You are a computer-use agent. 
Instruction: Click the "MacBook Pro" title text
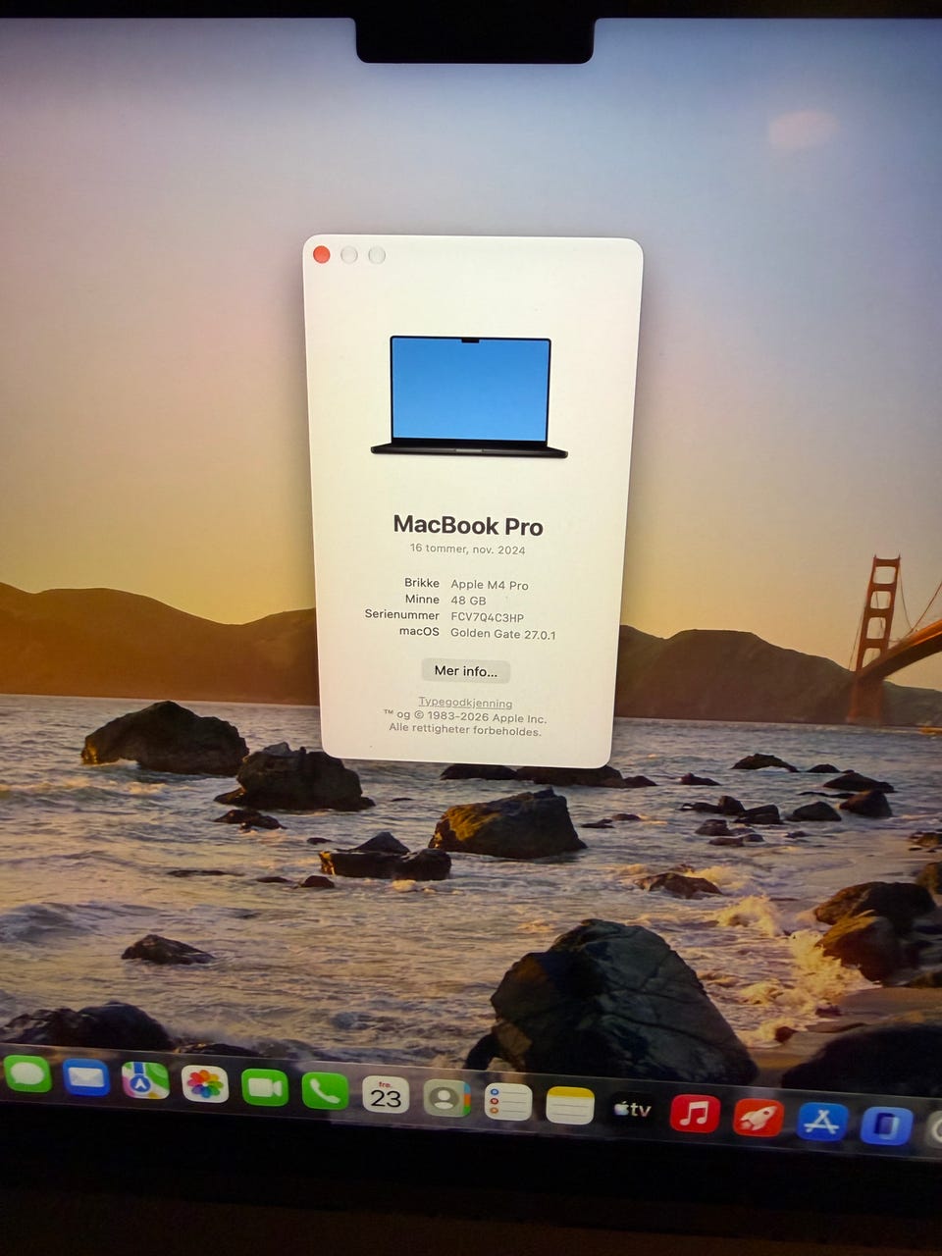click(468, 526)
